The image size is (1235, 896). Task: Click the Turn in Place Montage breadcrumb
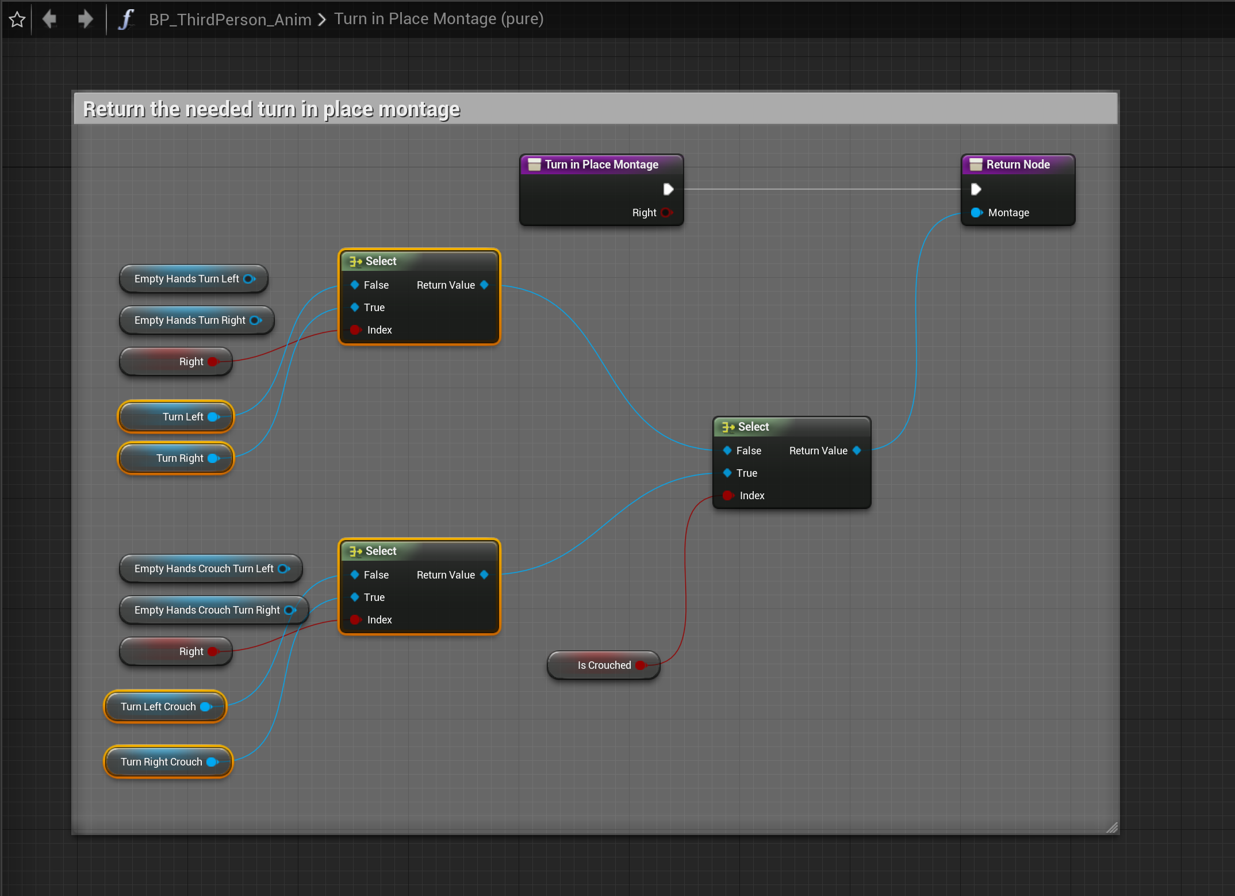click(438, 19)
